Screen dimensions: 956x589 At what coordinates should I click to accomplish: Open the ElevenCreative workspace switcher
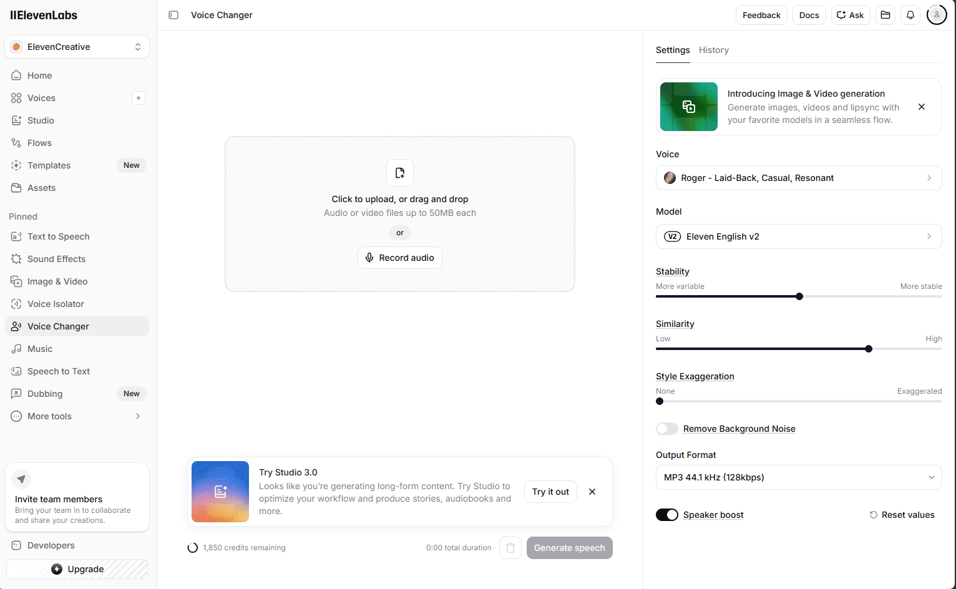77,47
